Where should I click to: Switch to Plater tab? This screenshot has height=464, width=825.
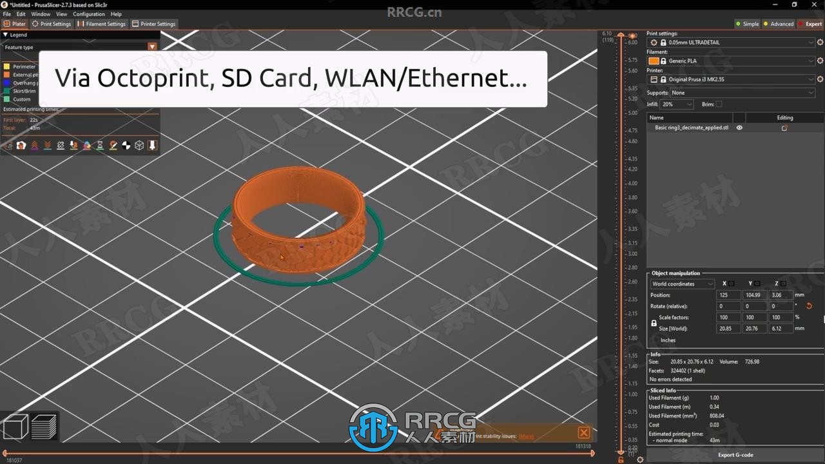[15, 24]
